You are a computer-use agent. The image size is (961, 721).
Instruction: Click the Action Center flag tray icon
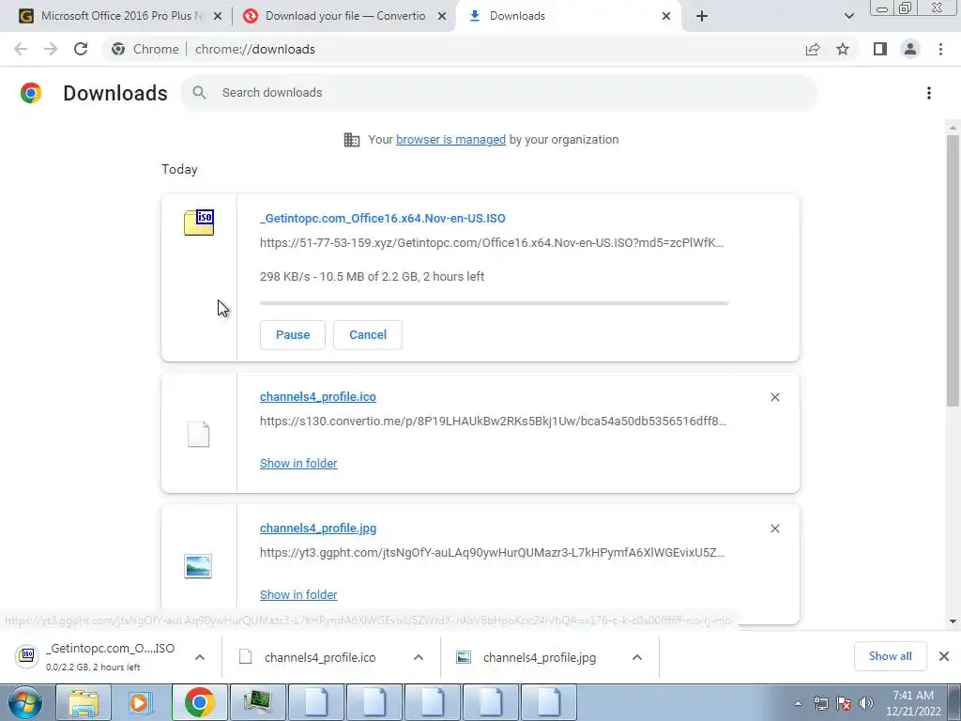(x=844, y=703)
